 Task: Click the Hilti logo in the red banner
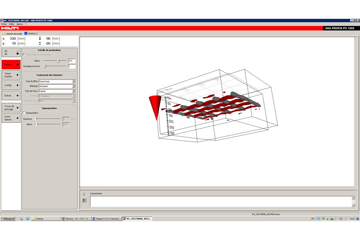tap(10, 28)
